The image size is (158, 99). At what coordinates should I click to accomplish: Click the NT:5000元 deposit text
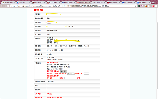click(50, 58)
